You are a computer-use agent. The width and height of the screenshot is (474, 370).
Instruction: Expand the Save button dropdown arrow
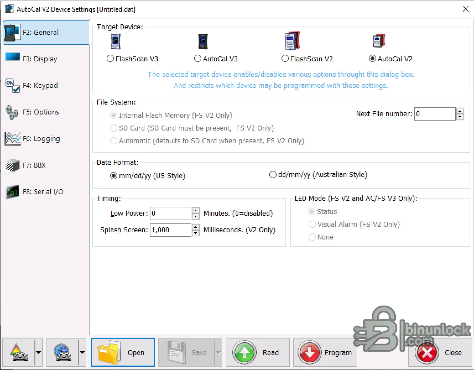tap(218, 352)
